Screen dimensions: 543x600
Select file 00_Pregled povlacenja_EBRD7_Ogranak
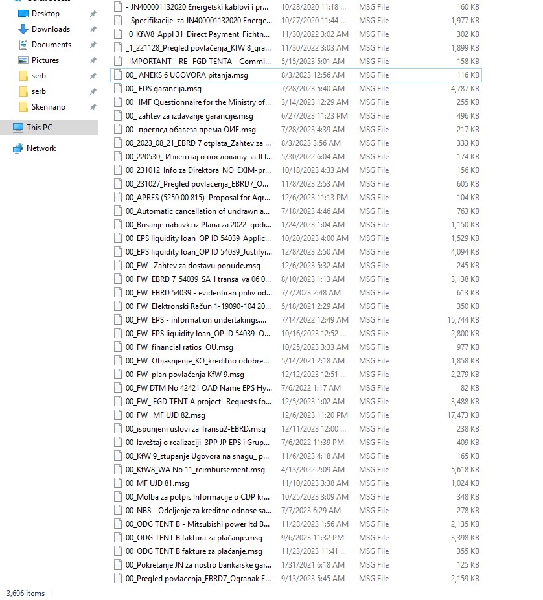click(198, 579)
